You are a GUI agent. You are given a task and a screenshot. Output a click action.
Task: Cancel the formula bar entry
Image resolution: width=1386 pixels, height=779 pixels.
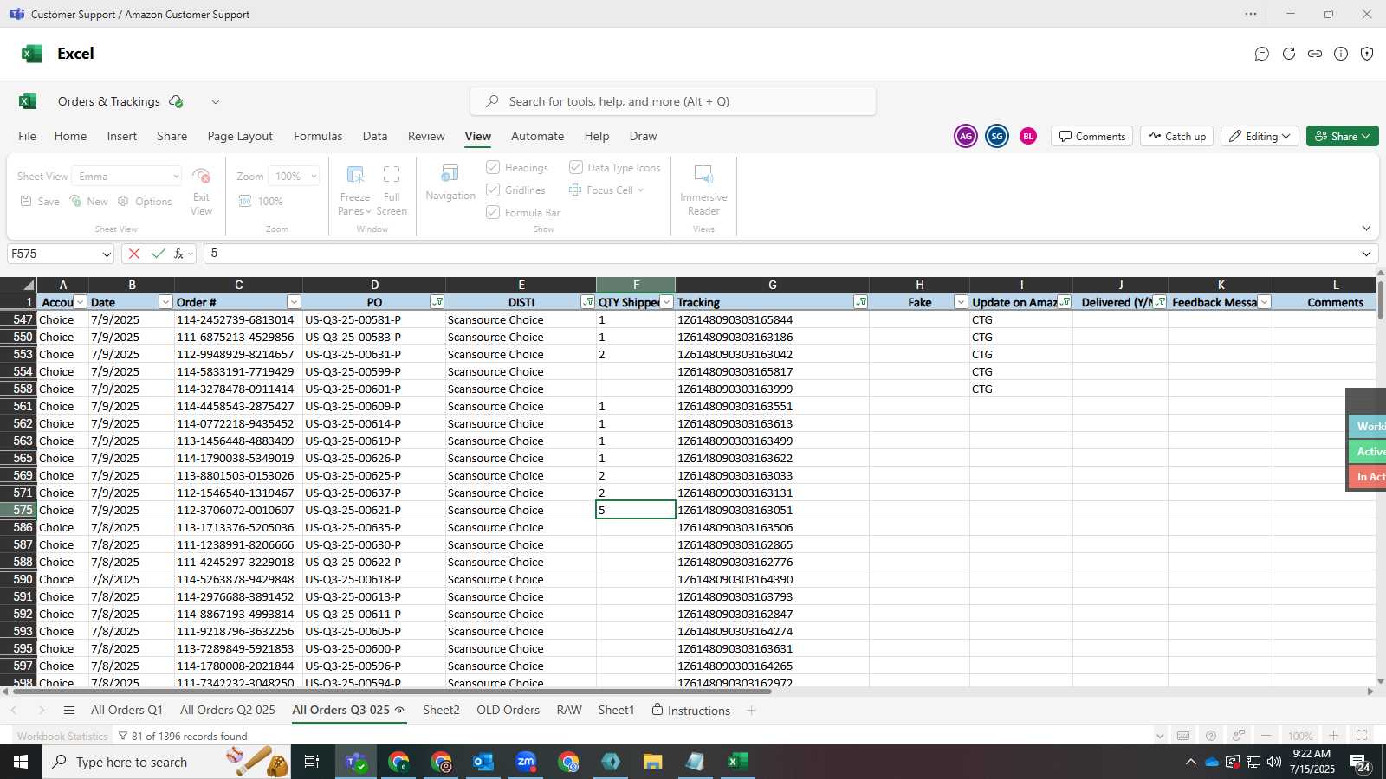point(133,254)
